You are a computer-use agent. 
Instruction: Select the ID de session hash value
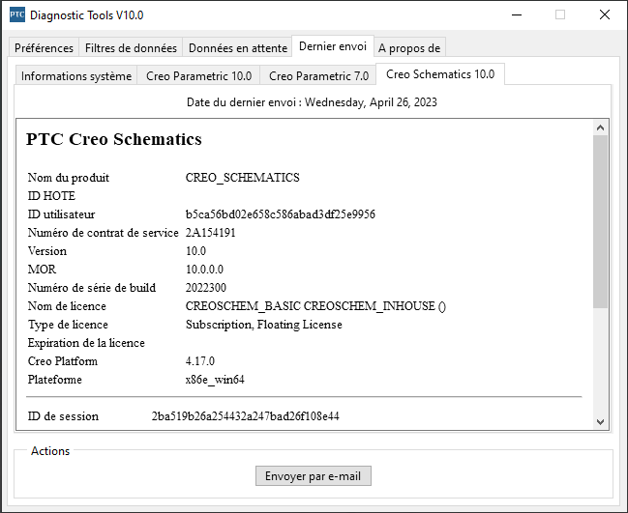(246, 416)
